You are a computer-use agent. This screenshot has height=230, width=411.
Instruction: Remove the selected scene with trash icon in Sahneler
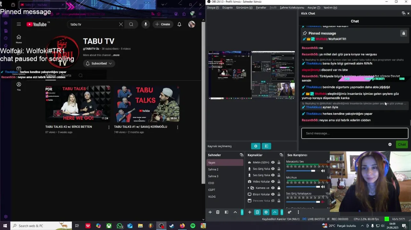[x=218, y=212]
